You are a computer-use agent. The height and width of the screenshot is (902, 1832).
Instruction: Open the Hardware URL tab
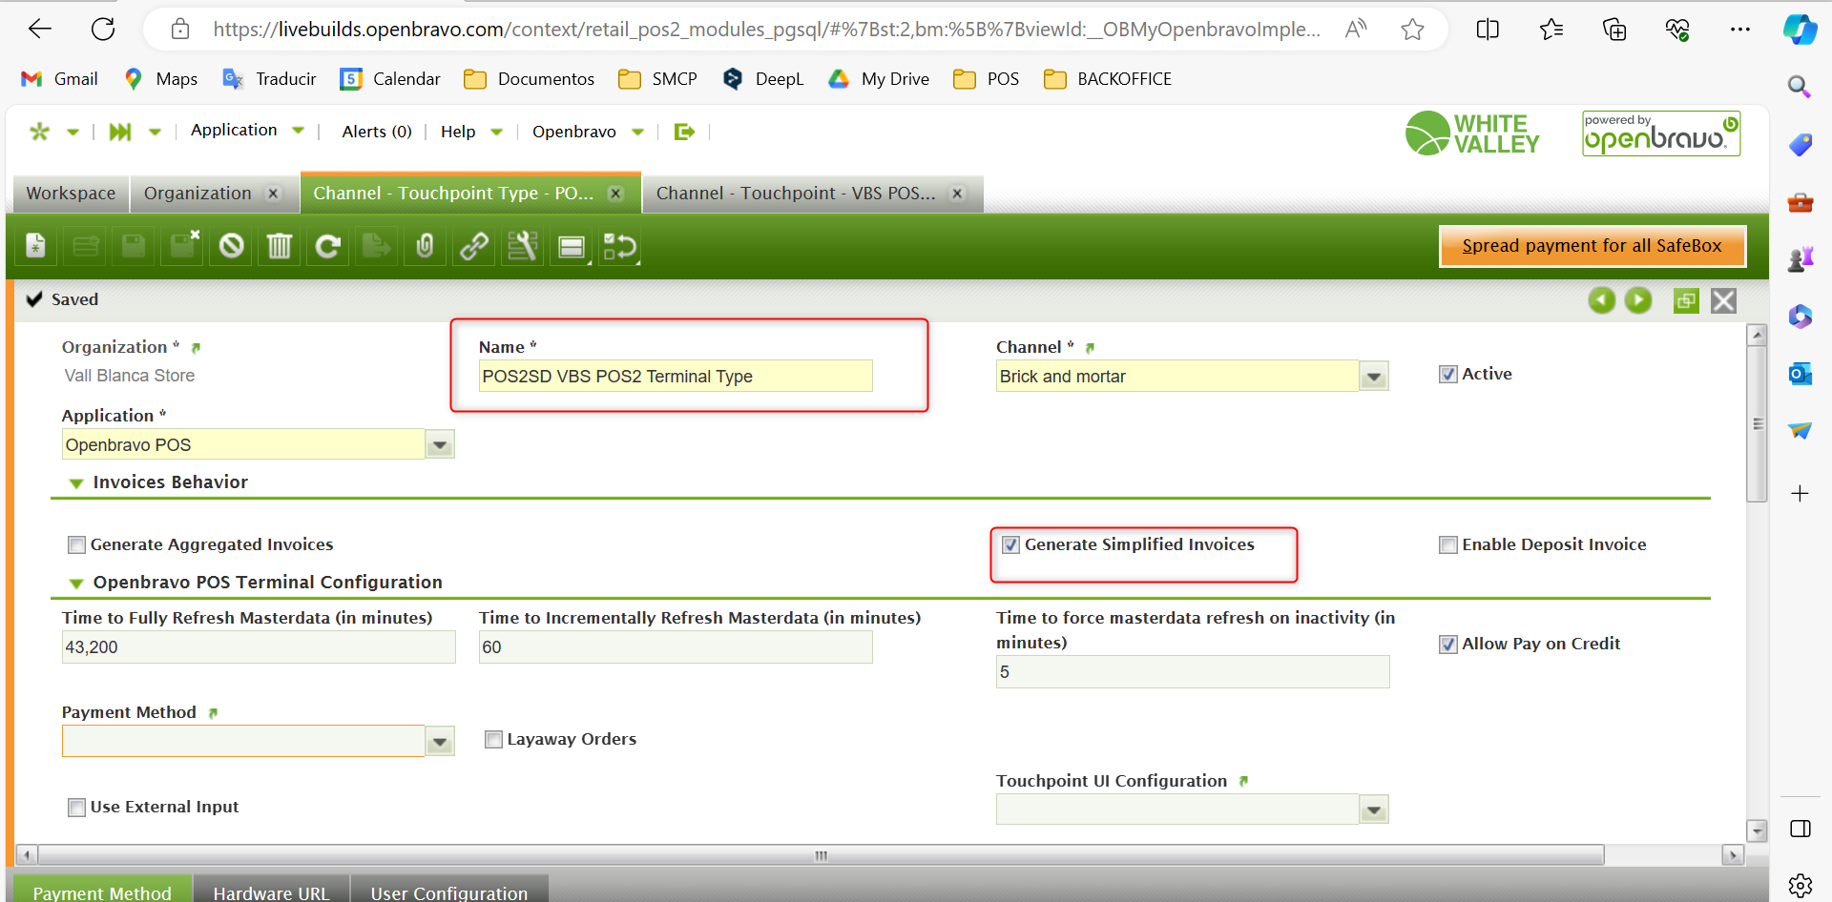(271, 892)
